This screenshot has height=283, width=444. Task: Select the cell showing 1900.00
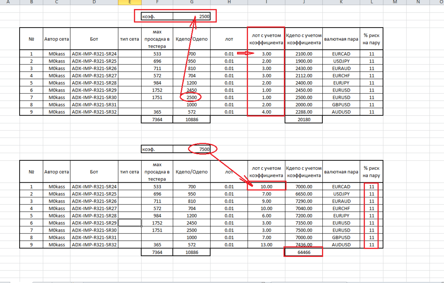click(x=304, y=61)
